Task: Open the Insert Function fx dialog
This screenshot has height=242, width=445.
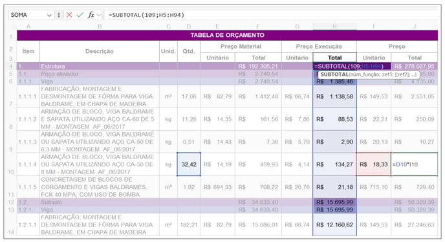Action: [91, 15]
